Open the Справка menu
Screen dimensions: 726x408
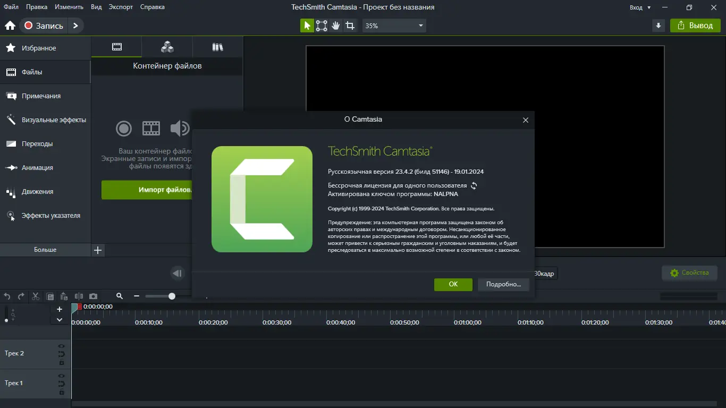point(152,7)
